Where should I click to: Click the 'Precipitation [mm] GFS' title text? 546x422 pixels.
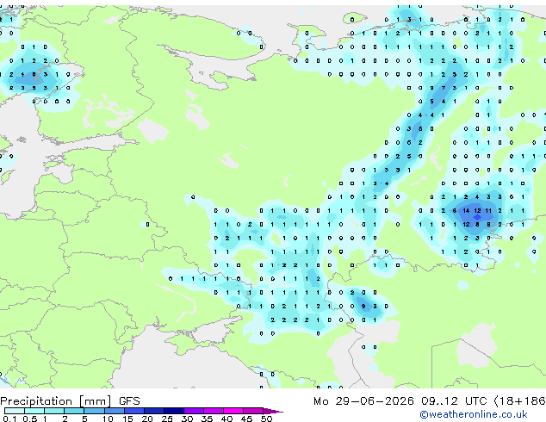tap(70, 401)
